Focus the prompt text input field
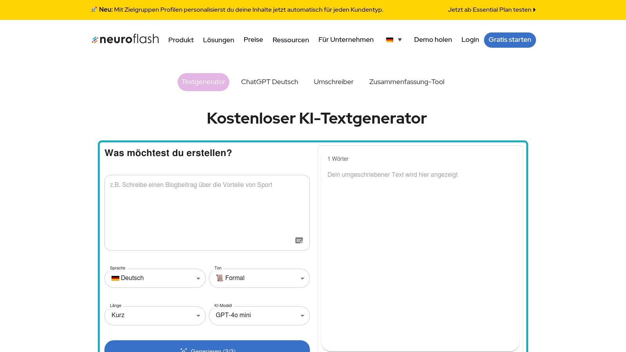The height and width of the screenshot is (352, 626). pyautogui.click(x=207, y=213)
